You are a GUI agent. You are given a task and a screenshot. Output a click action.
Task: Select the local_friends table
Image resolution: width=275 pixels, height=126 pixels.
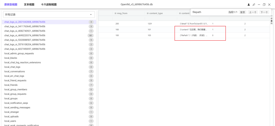[11, 85]
